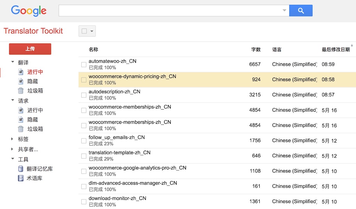Select 进行中 under the 请求 section

pos(35,110)
